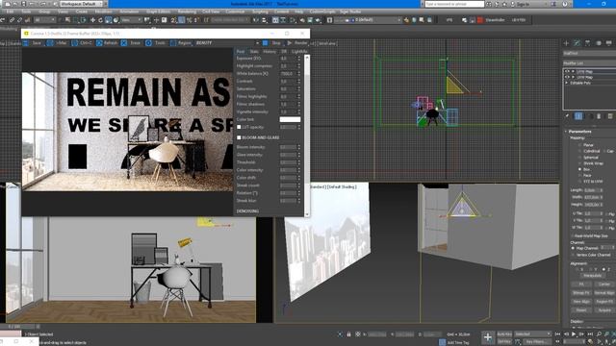Enable the LUT opacity checkbox
The height and width of the screenshot is (346, 616).
coord(239,127)
